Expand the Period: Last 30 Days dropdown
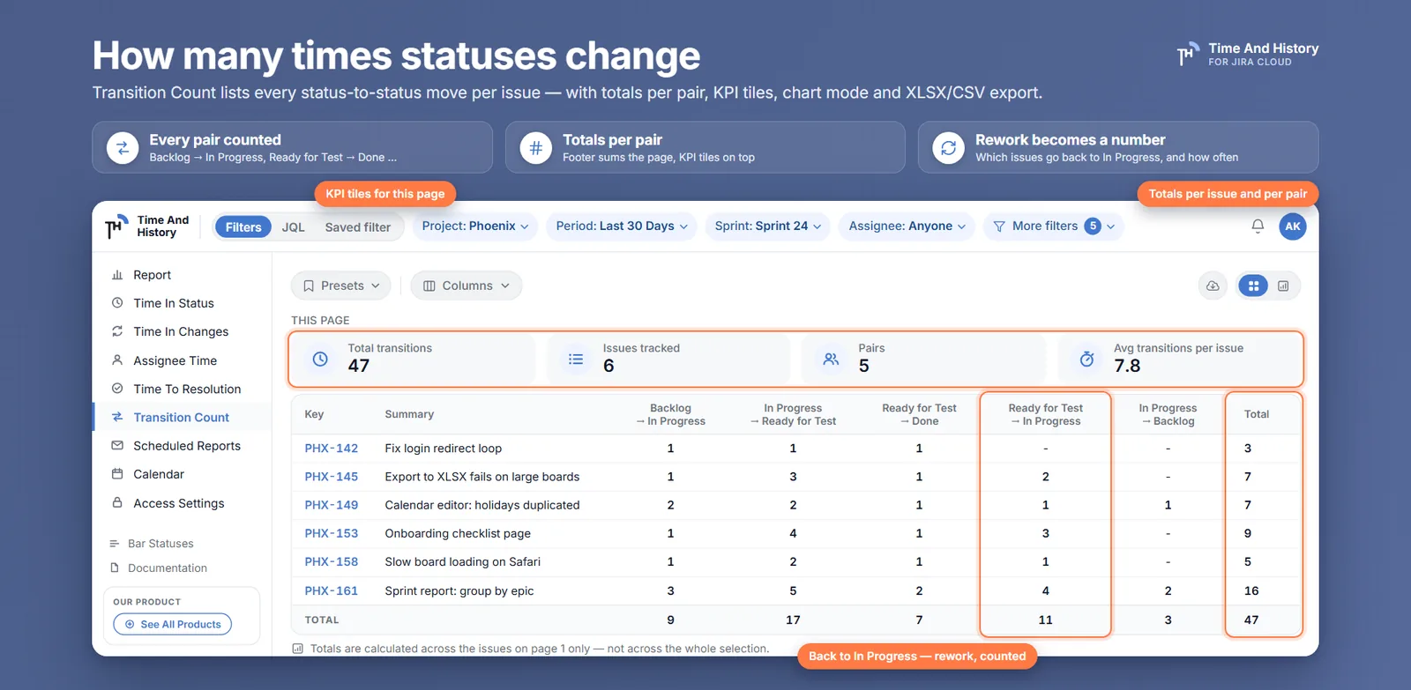1411x690 pixels. point(622,226)
